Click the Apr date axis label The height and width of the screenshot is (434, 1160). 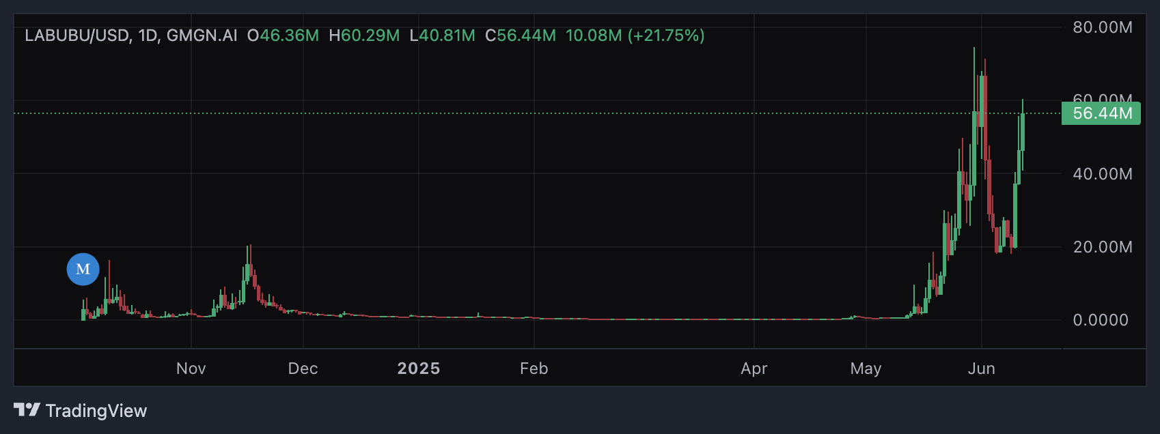point(754,368)
